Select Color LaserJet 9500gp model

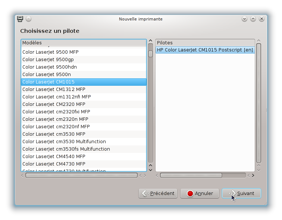[x=84, y=60]
